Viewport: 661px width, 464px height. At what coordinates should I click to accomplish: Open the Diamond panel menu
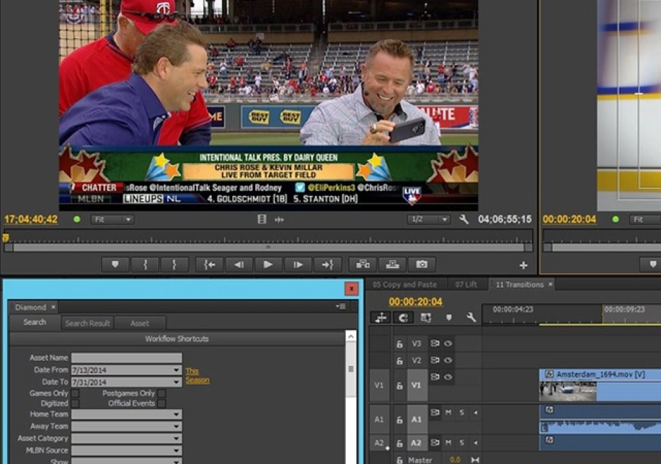[341, 307]
